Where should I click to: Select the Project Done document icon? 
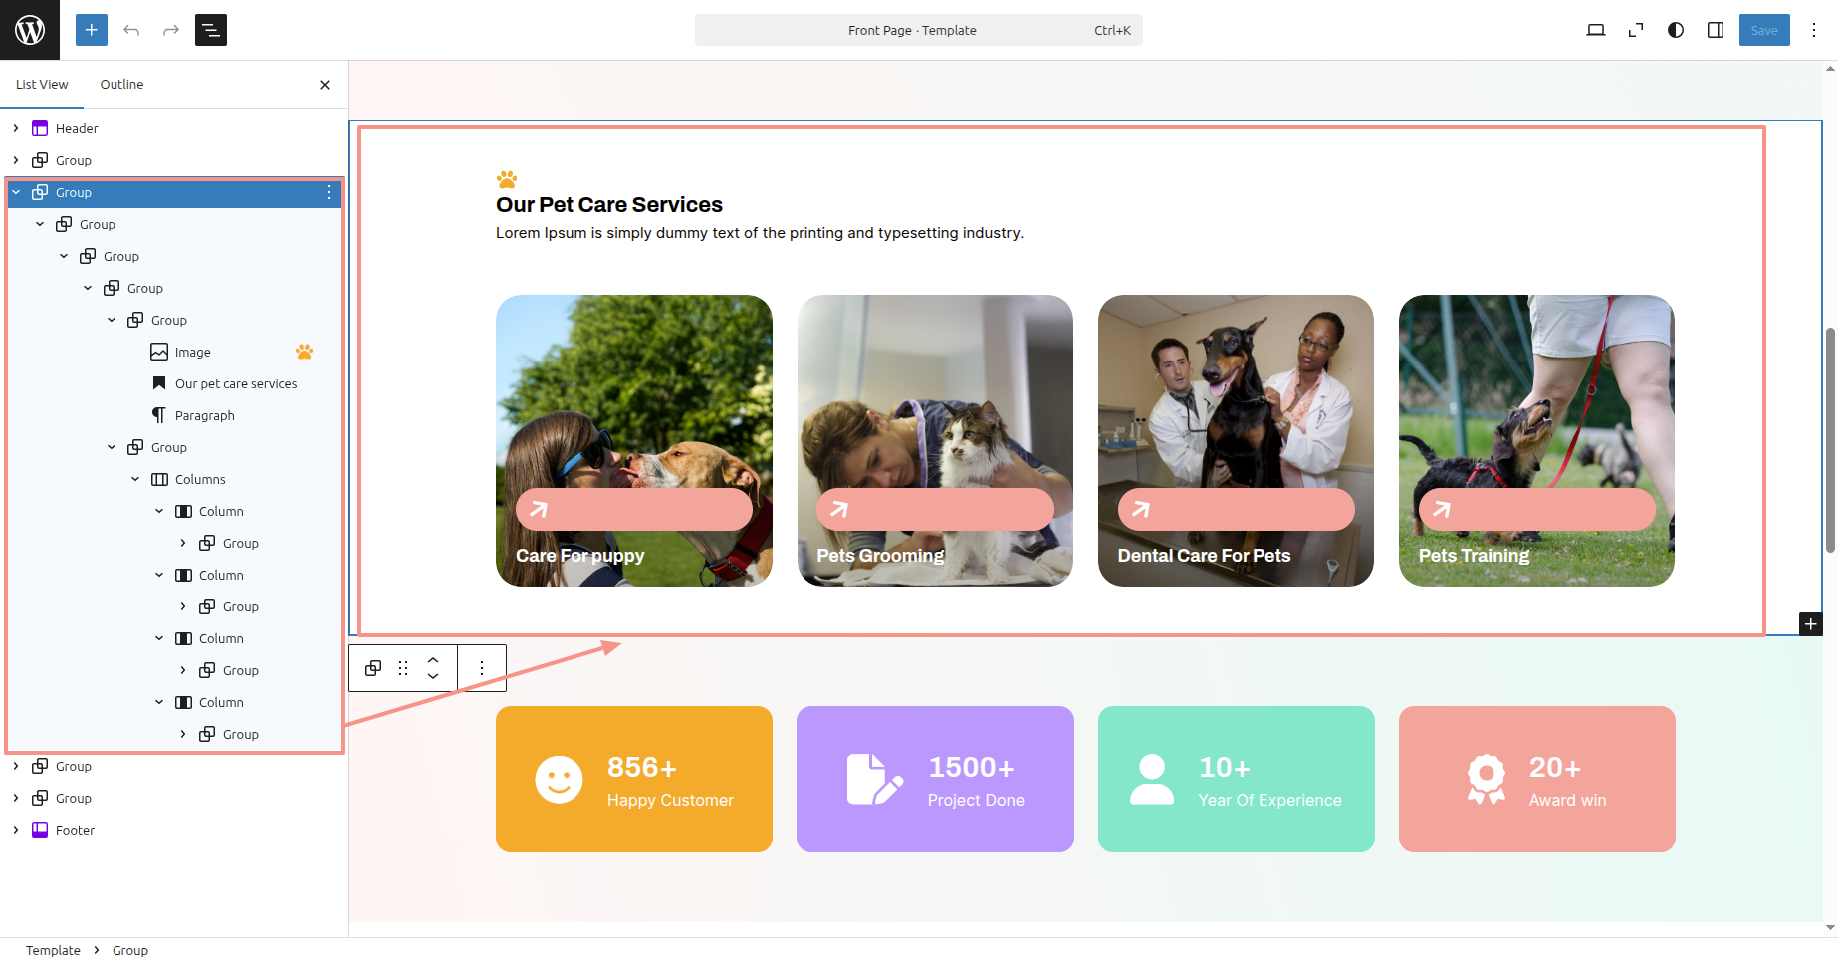click(874, 779)
